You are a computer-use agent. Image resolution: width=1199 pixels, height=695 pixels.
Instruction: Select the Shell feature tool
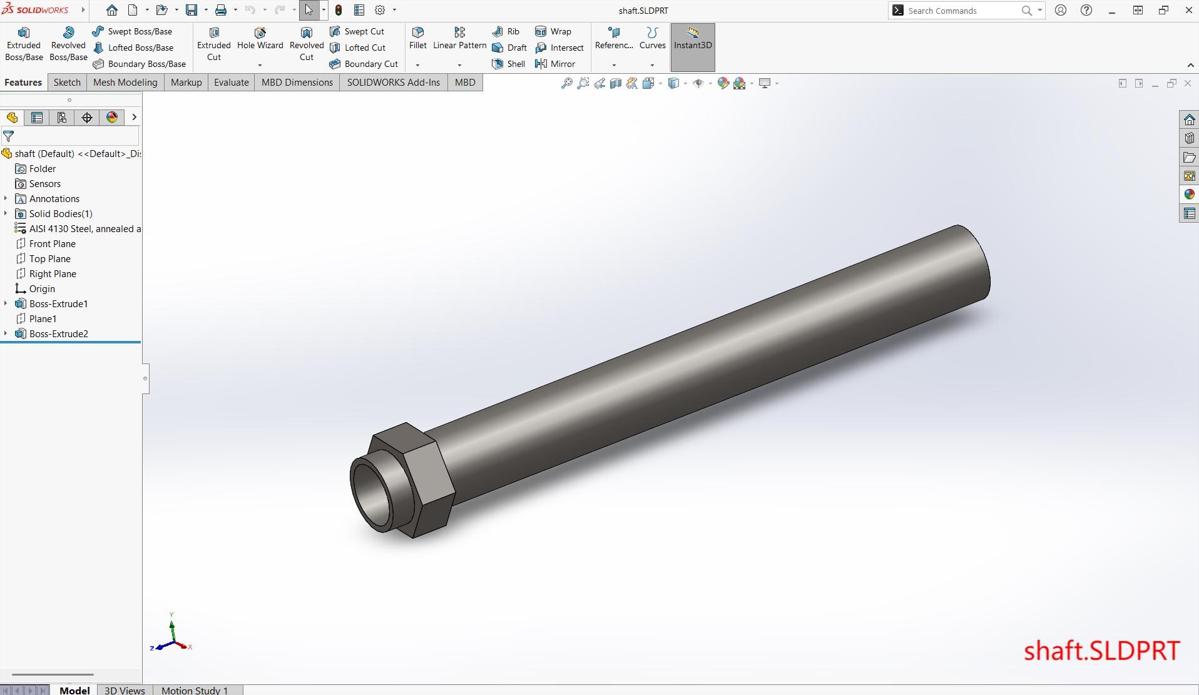508,63
